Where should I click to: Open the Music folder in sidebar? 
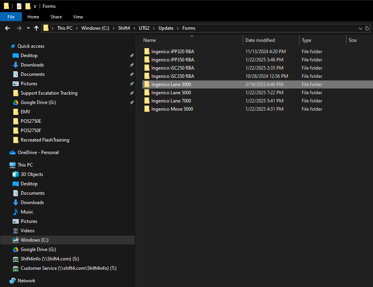[x=27, y=212]
